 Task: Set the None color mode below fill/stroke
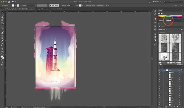pyautogui.click(x=3, y=60)
